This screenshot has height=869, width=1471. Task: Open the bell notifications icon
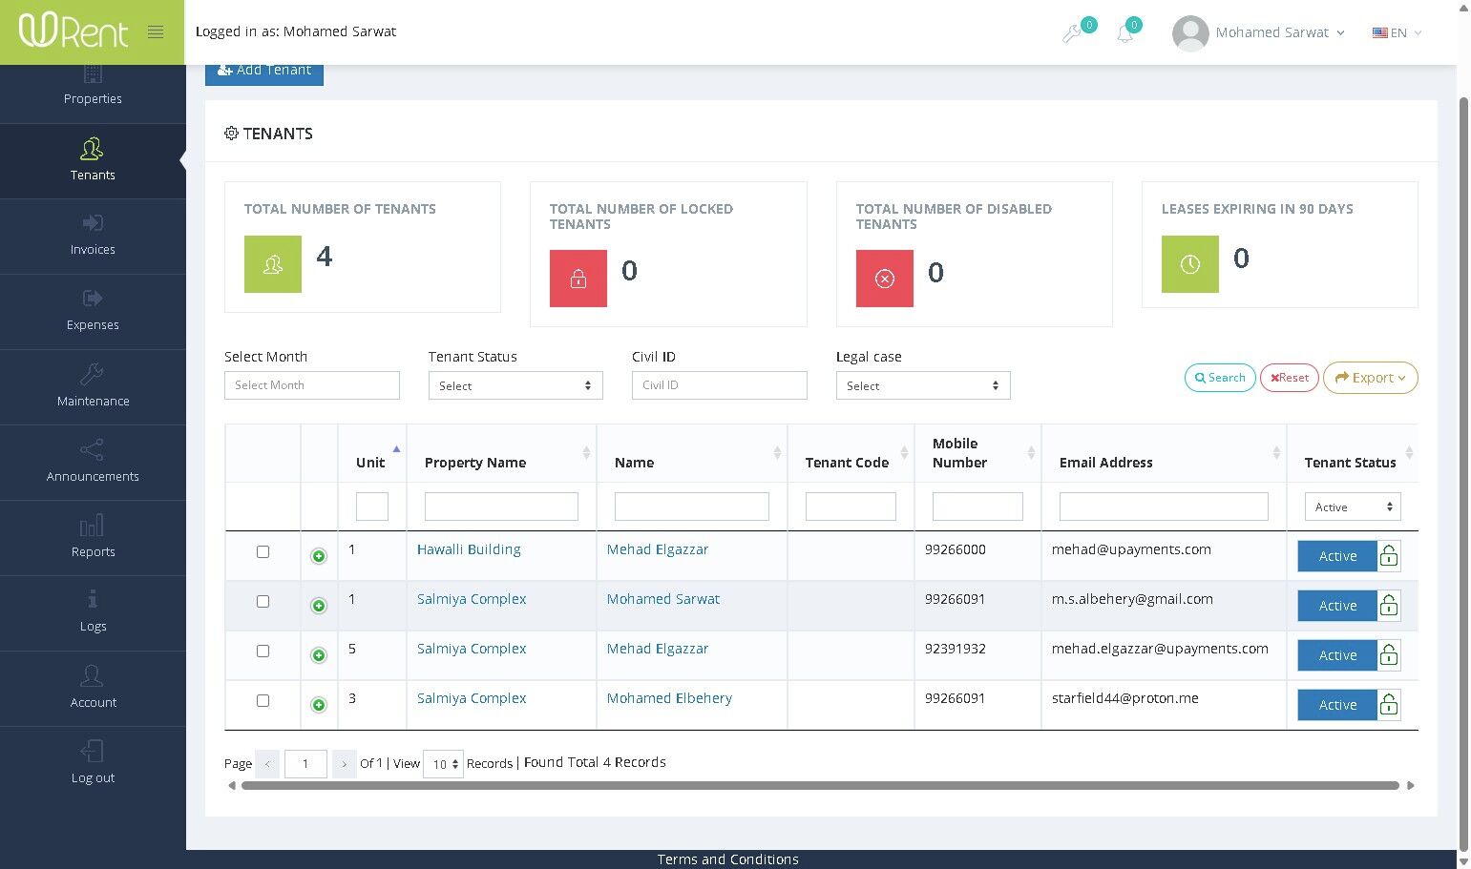click(x=1125, y=34)
